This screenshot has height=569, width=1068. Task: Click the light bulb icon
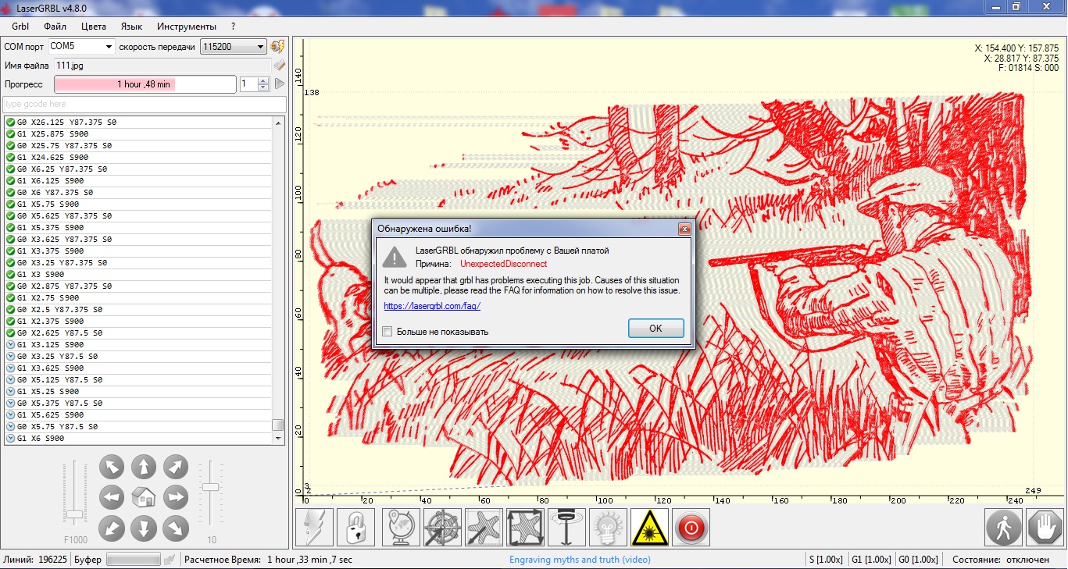[x=609, y=528]
